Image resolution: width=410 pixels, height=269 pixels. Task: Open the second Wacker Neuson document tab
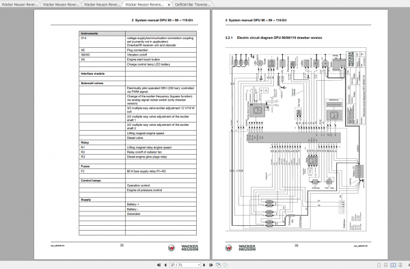(61, 5)
